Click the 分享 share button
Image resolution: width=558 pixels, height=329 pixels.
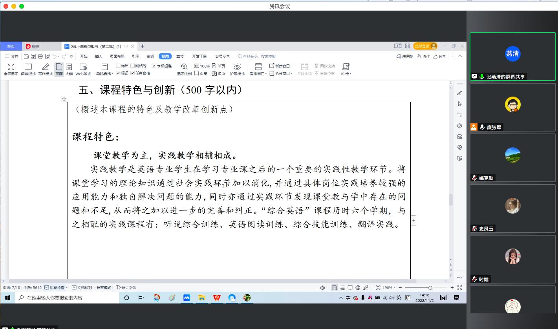(x=440, y=57)
